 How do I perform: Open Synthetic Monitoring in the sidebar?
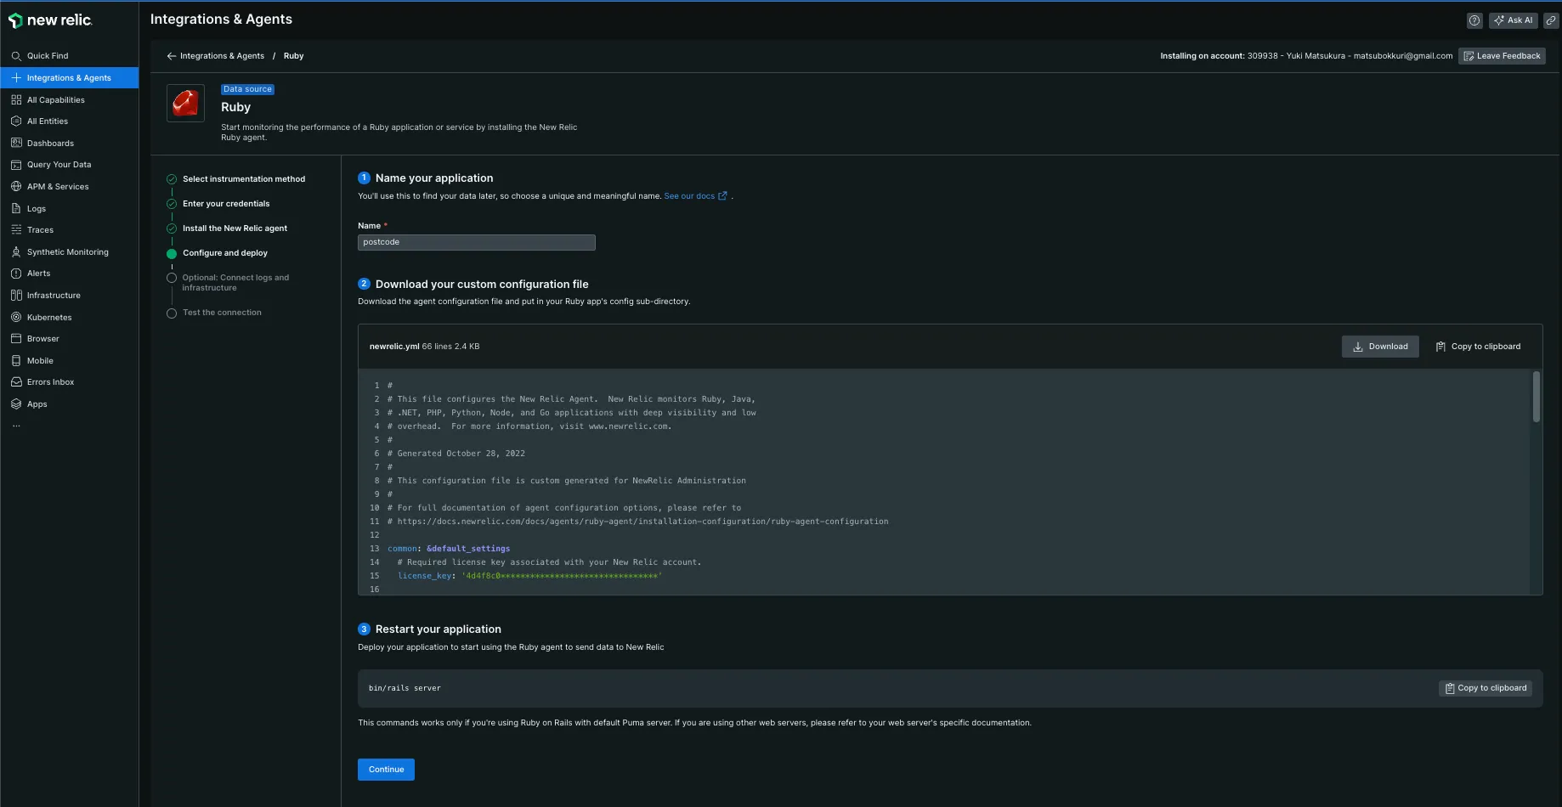point(67,252)
